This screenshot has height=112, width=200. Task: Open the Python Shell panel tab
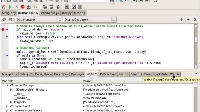coord(108,74)
